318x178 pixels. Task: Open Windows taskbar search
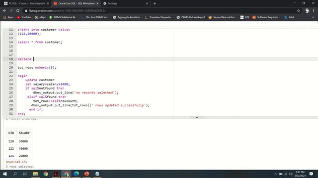tap(15, 174)
